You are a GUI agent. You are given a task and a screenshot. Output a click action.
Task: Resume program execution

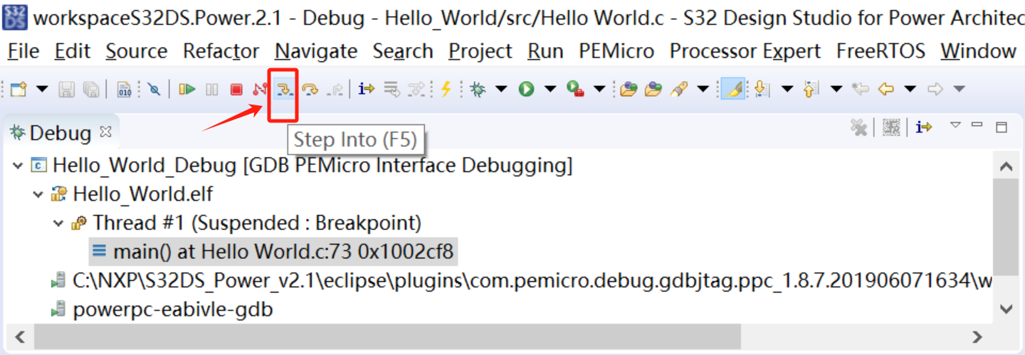tap(187, 89)
